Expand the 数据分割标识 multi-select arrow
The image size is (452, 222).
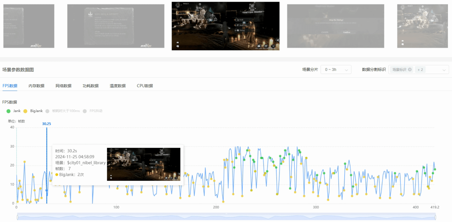[444, 70]
